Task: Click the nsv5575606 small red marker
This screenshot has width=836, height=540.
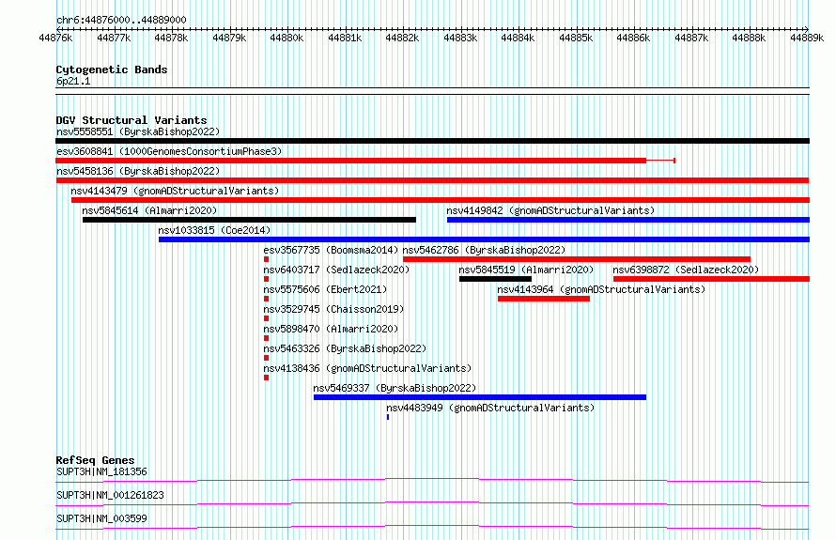Action: (266, 299)
